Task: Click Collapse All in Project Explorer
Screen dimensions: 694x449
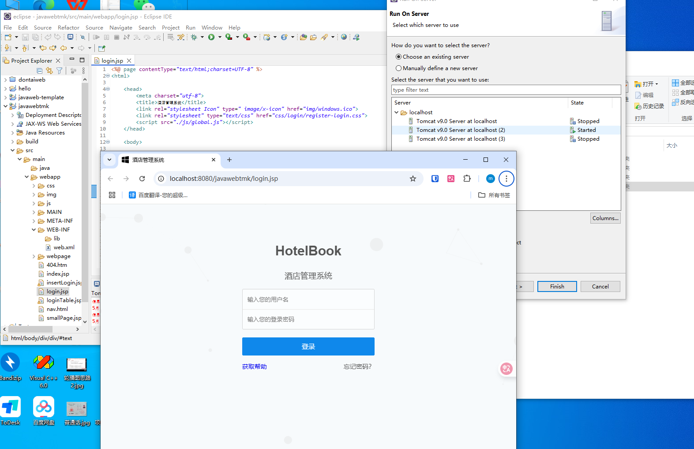Action: point(40,71)
